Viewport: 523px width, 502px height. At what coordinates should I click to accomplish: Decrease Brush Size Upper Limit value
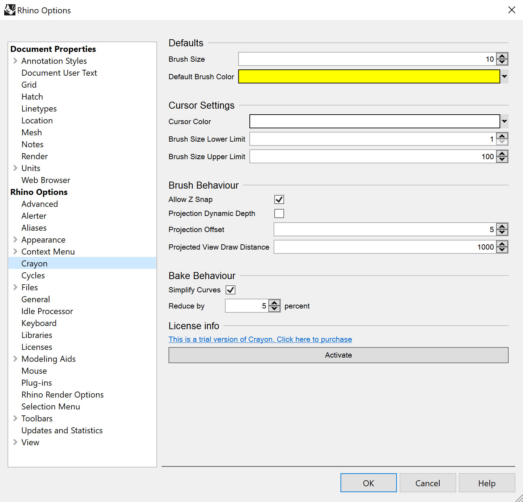coord(502,160)
